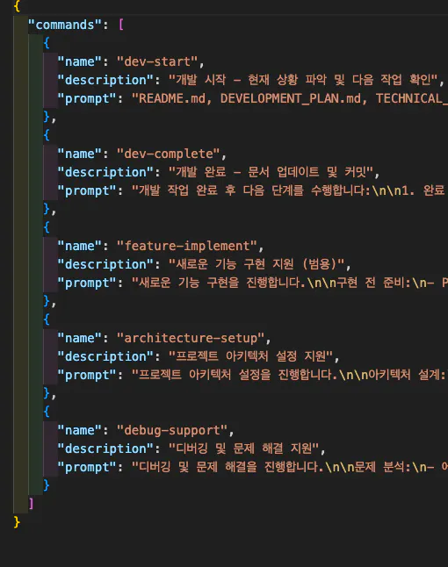Place cursor on the pink opening square bracket

click(121, 25)
